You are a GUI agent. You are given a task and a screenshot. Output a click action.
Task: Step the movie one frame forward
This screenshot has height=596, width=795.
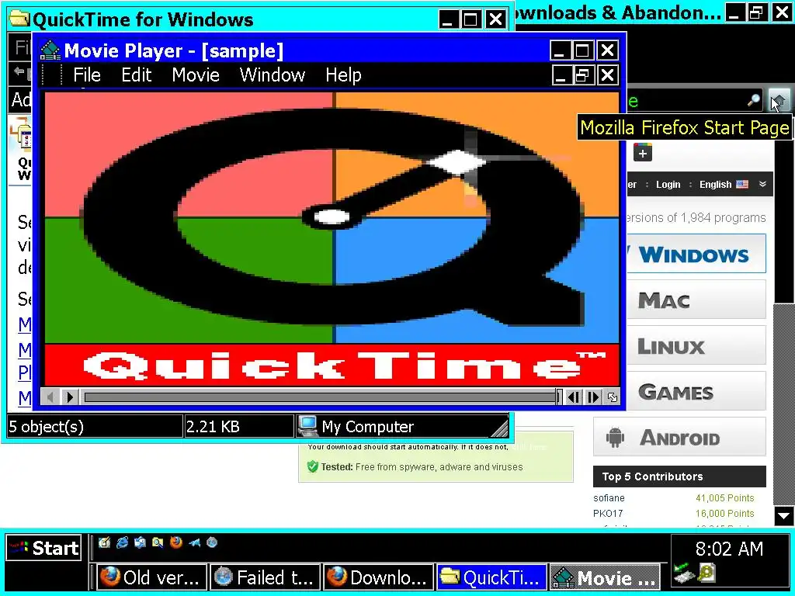[593, 397]
